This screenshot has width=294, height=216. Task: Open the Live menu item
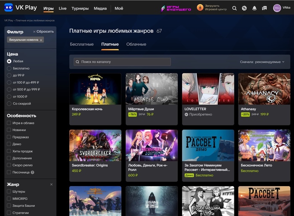[63, 8]
